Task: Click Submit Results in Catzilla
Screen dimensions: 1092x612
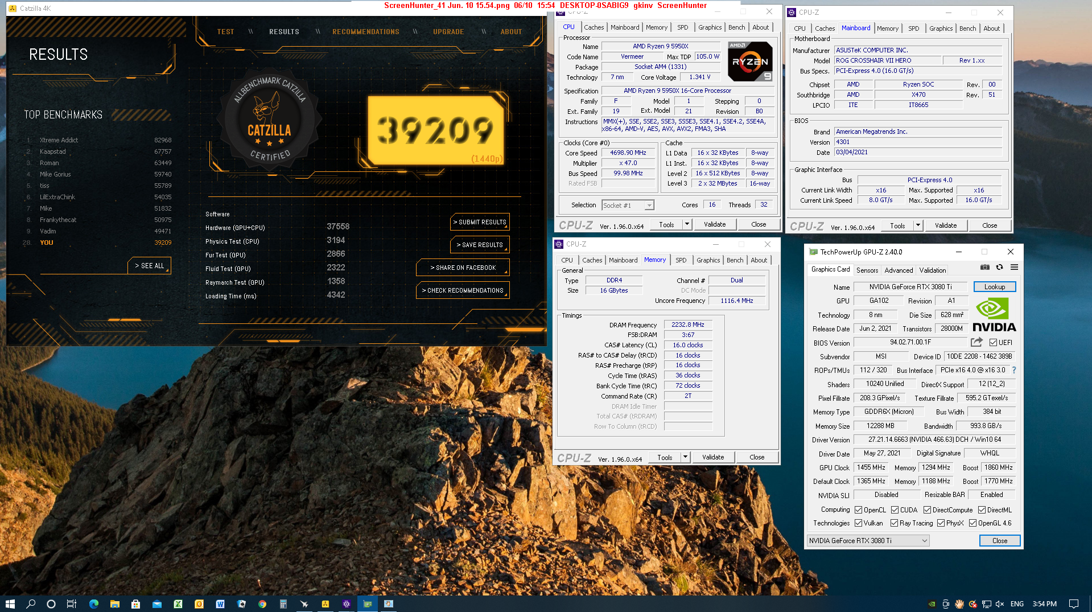Action: pos(480,222)
